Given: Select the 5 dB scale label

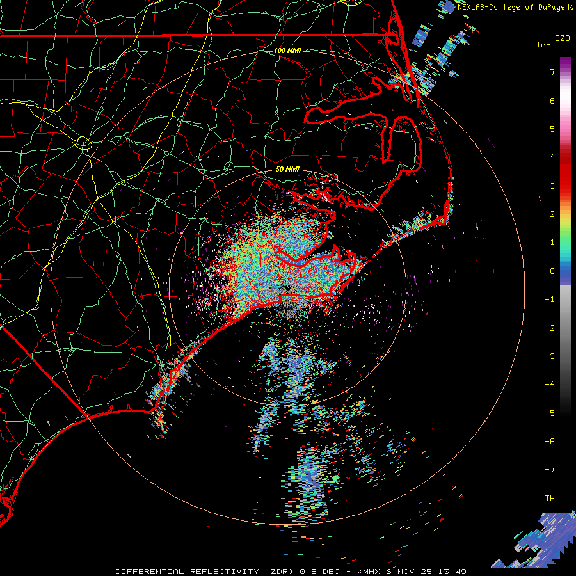Looking at the screenshot, I should [552, 129].
